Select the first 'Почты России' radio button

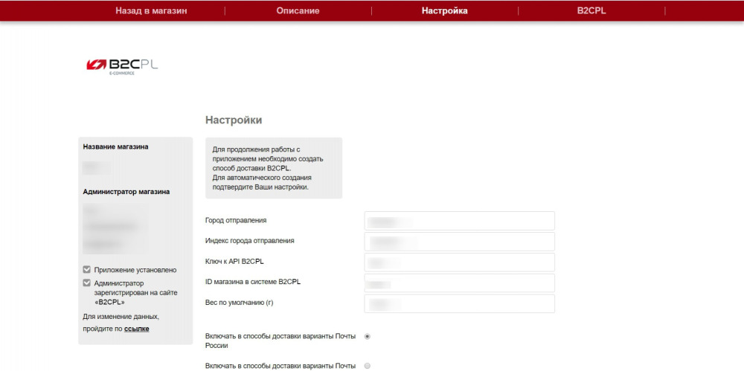[x=368, y=336]
